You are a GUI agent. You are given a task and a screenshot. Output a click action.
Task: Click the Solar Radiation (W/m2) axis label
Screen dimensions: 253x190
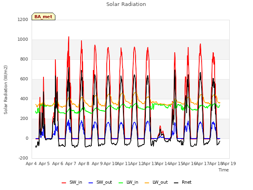tap(6, 90)
